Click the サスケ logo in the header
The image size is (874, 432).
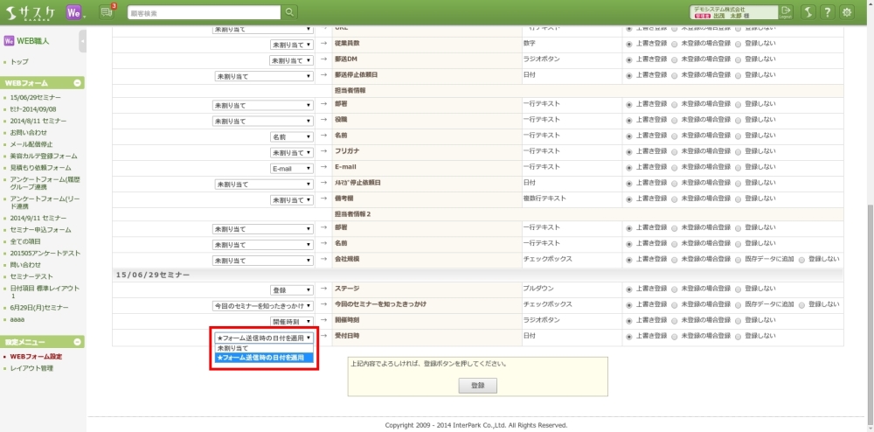click(31, 12)
